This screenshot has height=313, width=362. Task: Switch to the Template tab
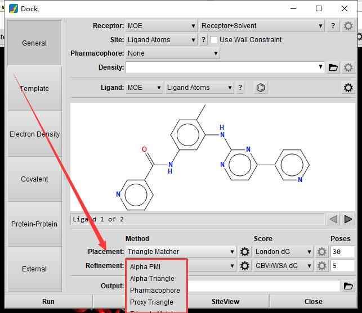click(34, 89)
